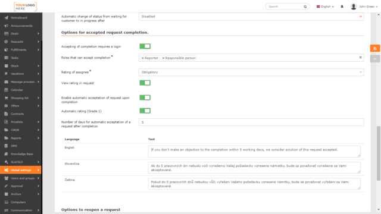Expand the Deals submenu arrow
The width and height of the screenshot is (381, 214).
(x=38, y=34)
